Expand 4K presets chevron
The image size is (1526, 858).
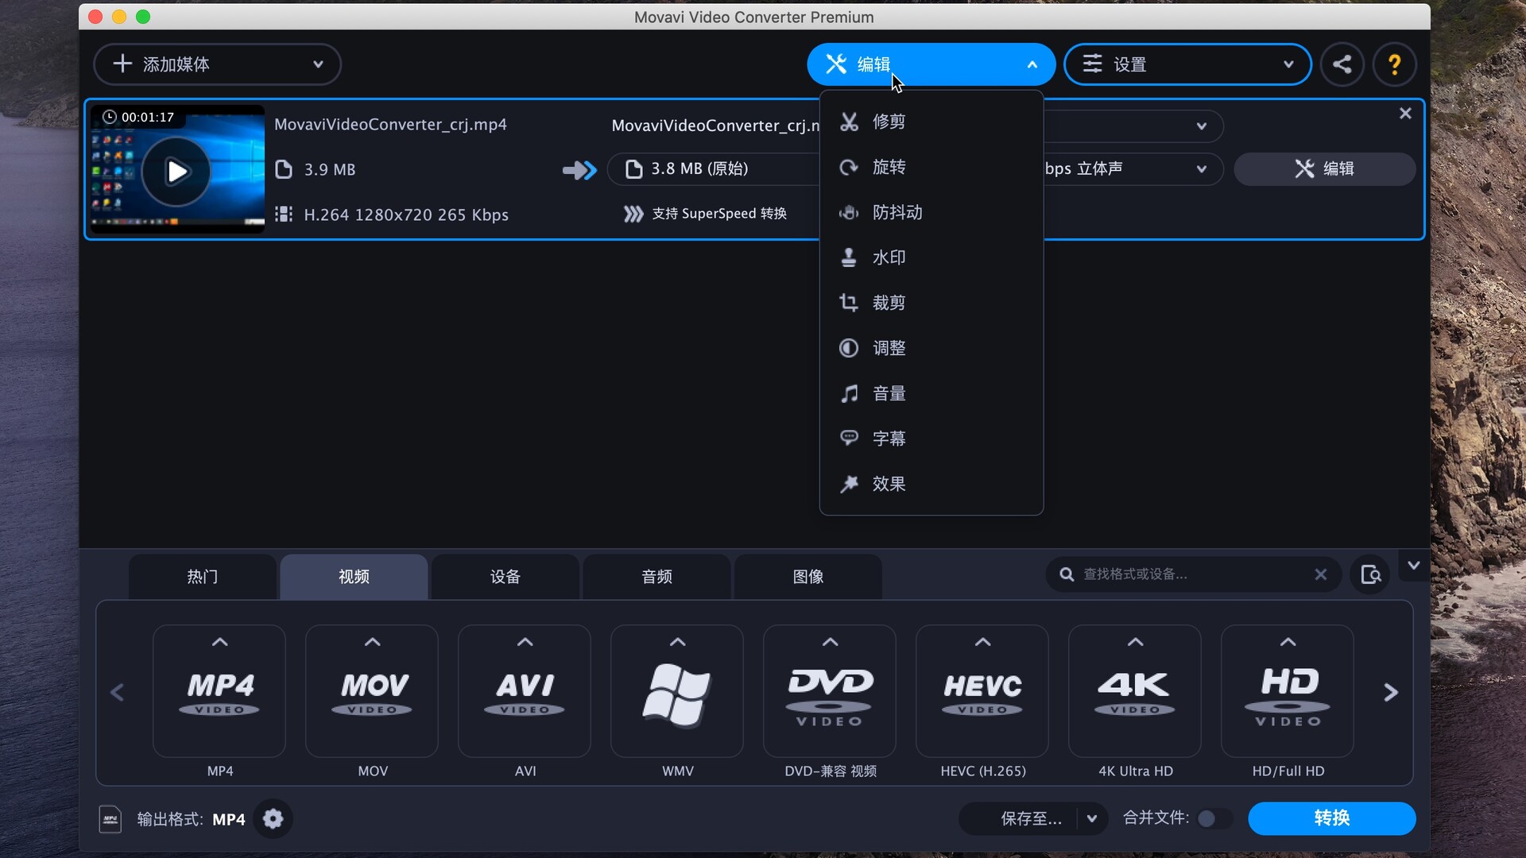[x=1135, y=642]
